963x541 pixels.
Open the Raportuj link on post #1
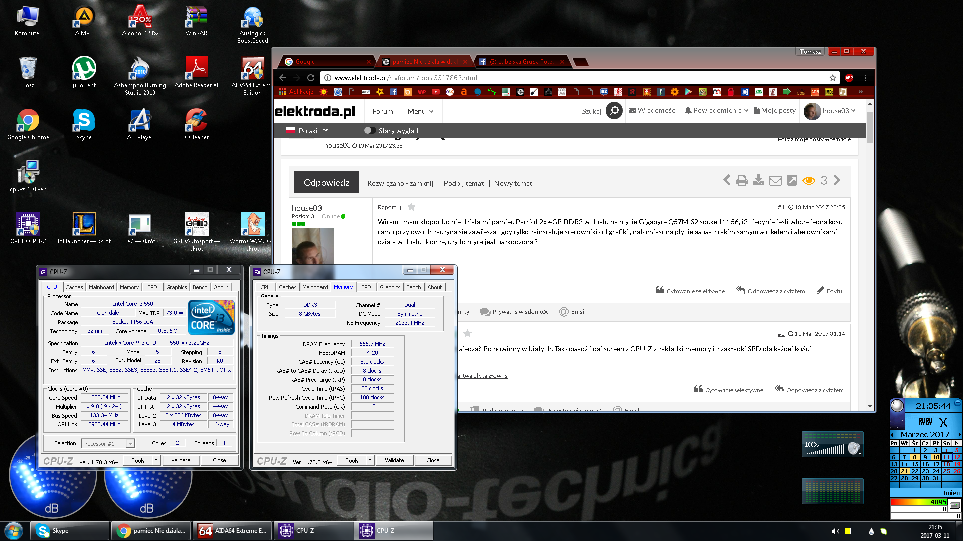tap(389, 207)
